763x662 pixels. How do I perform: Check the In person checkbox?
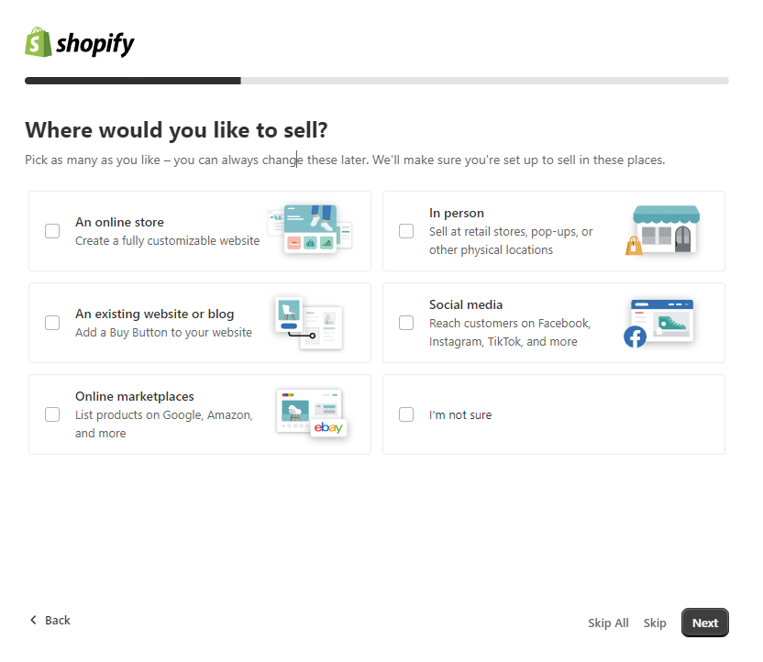406,231
